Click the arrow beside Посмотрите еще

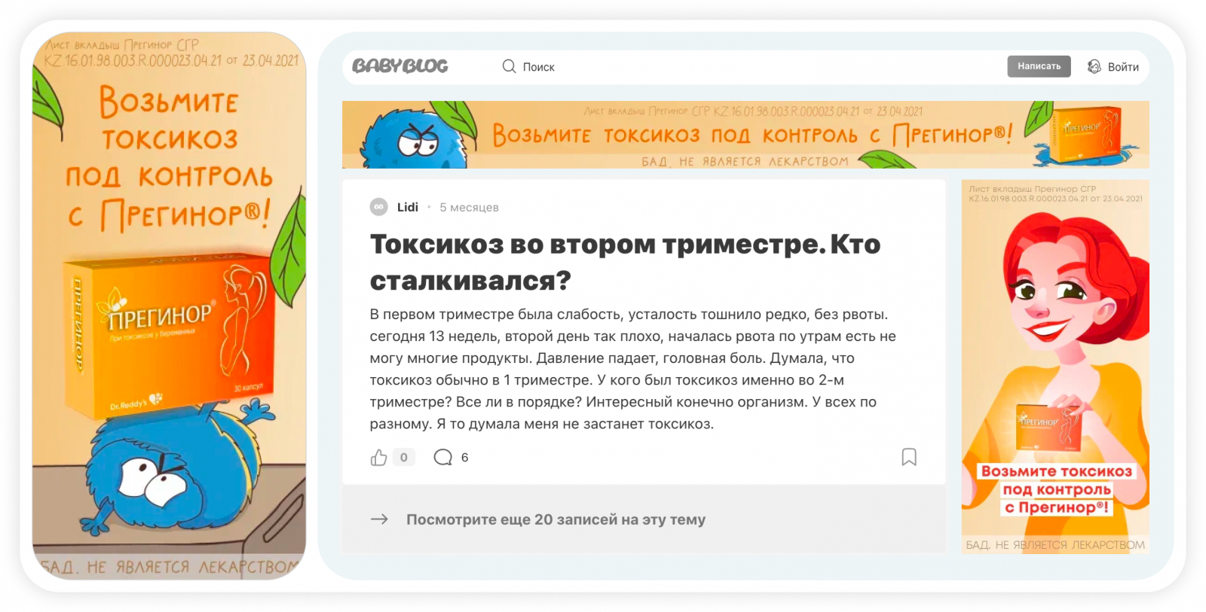tap(379, 519)
